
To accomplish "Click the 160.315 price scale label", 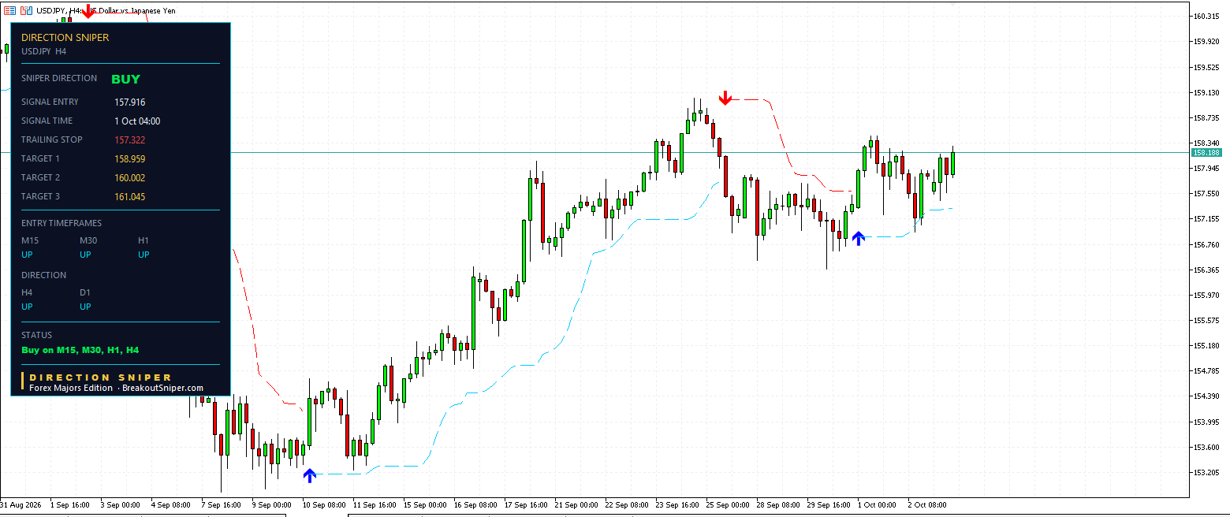I will coord(1206,17).
